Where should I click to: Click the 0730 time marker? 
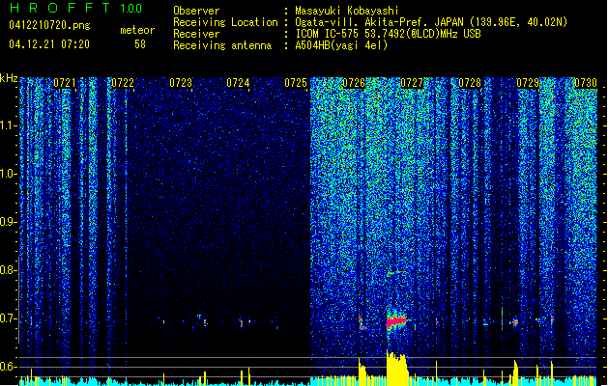click(586, 83)
